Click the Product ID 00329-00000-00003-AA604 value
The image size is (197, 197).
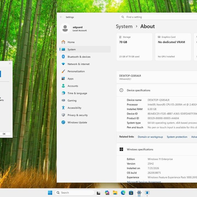pos(163,118)
